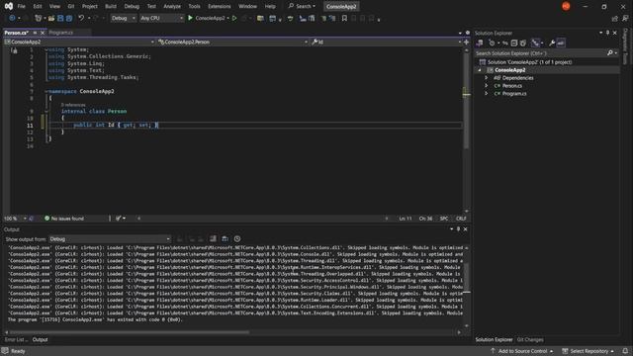Click the Search box in title bar
Viewport: 633px width, 356px height.
pyautogui.click(x=303, y=6)
